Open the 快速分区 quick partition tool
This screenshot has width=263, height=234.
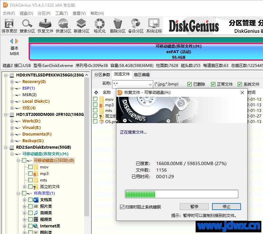coord(63,26)
